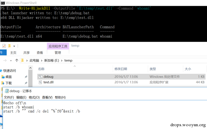207x129 pixels.
Task: Open the 查看(V) menu in Notepad
Action: (x=47, y=97)
